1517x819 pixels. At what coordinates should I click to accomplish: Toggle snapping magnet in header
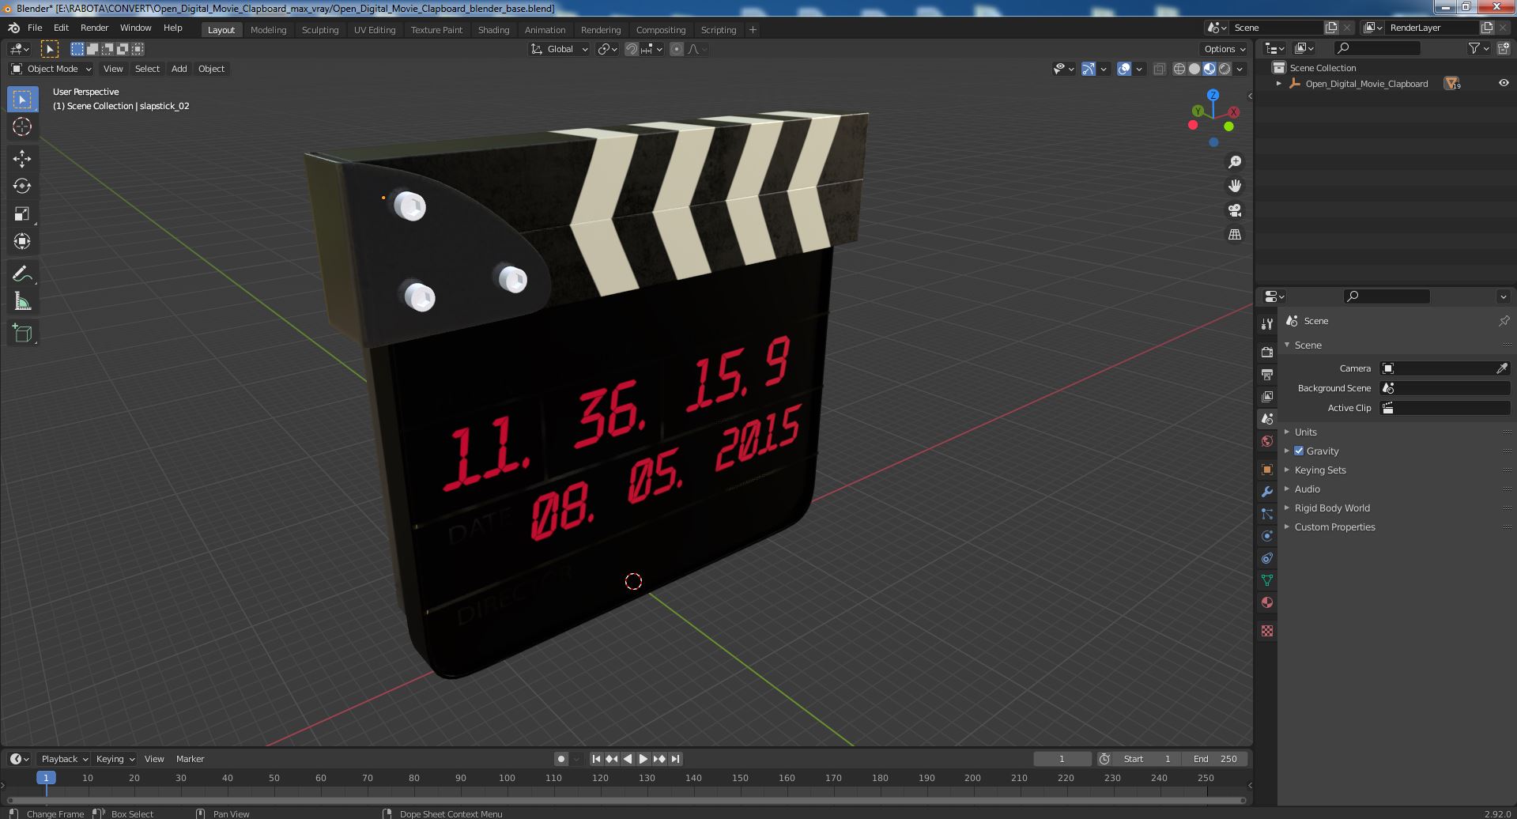(632, 49)
